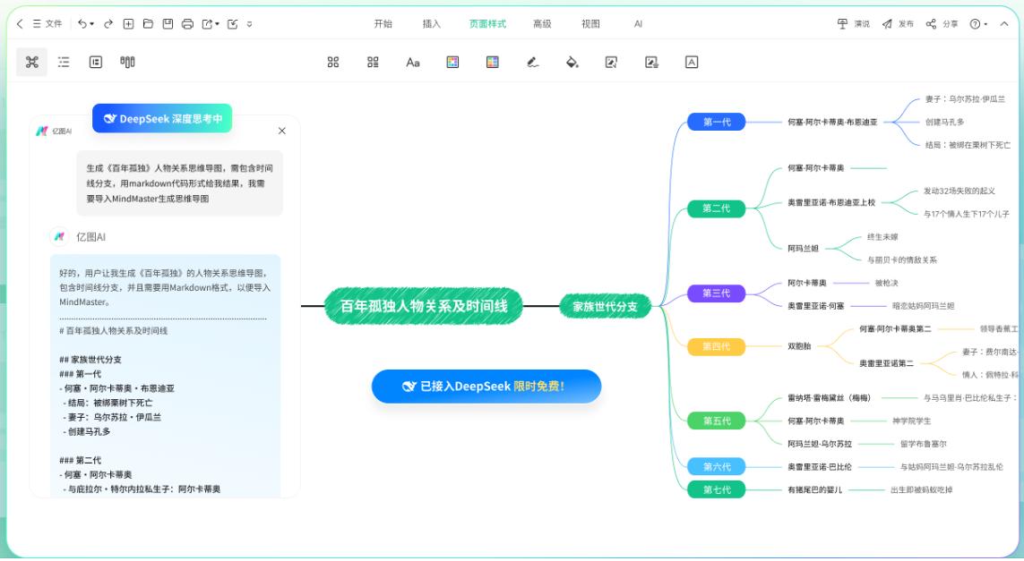Click the 双胞胎 topic

(799, 346)
